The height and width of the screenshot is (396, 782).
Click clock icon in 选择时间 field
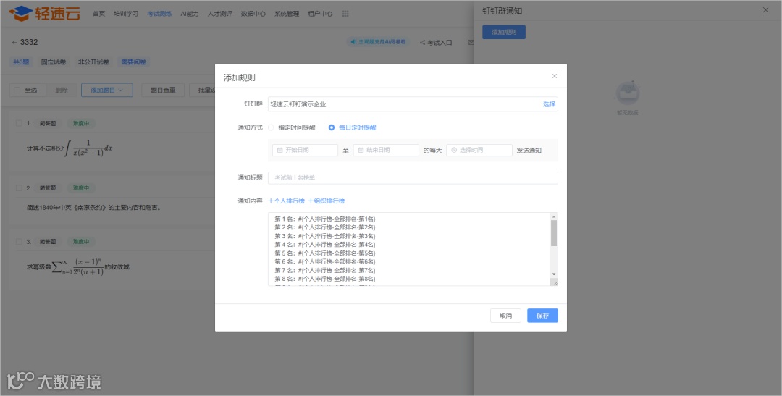[454, 150]
